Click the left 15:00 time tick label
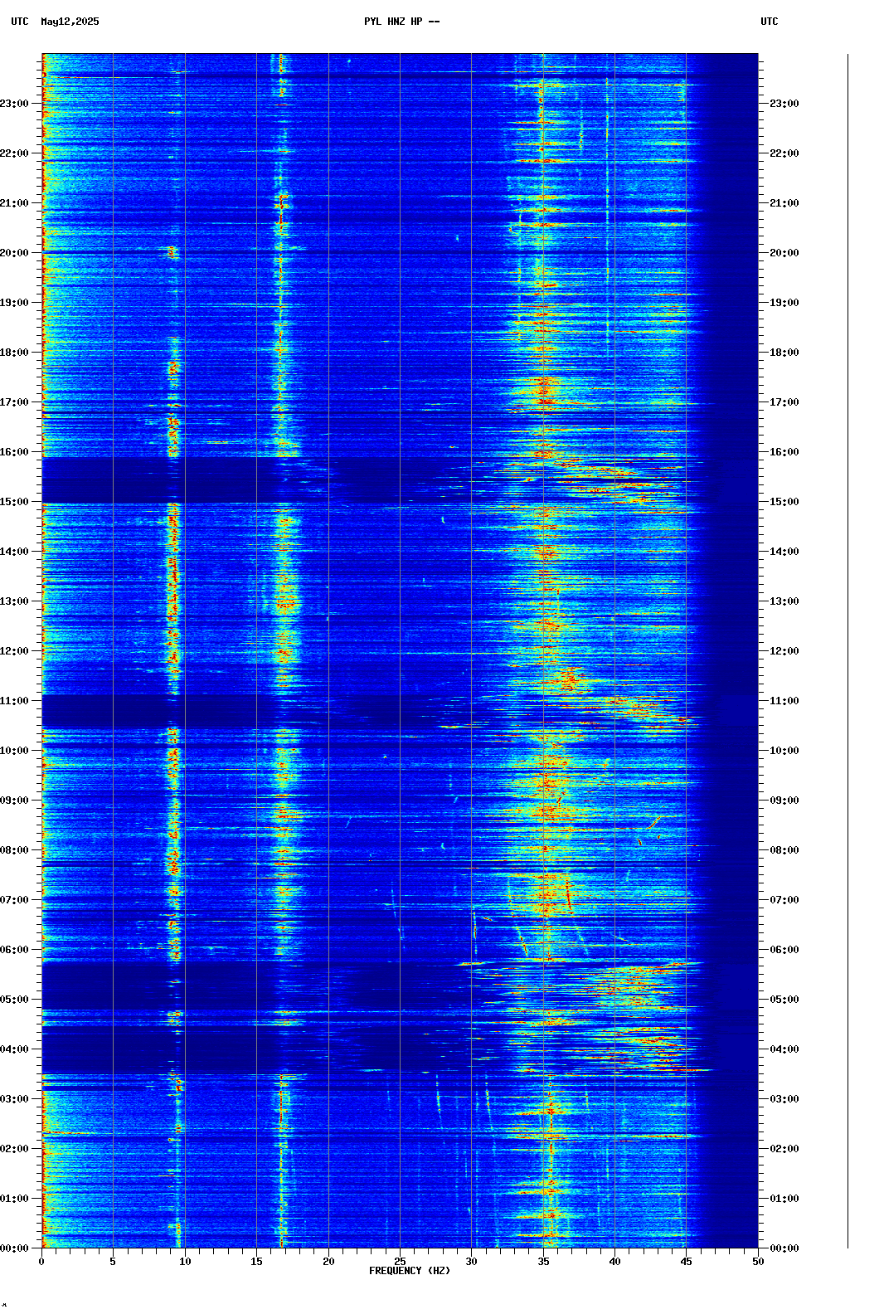 (14, 502)
